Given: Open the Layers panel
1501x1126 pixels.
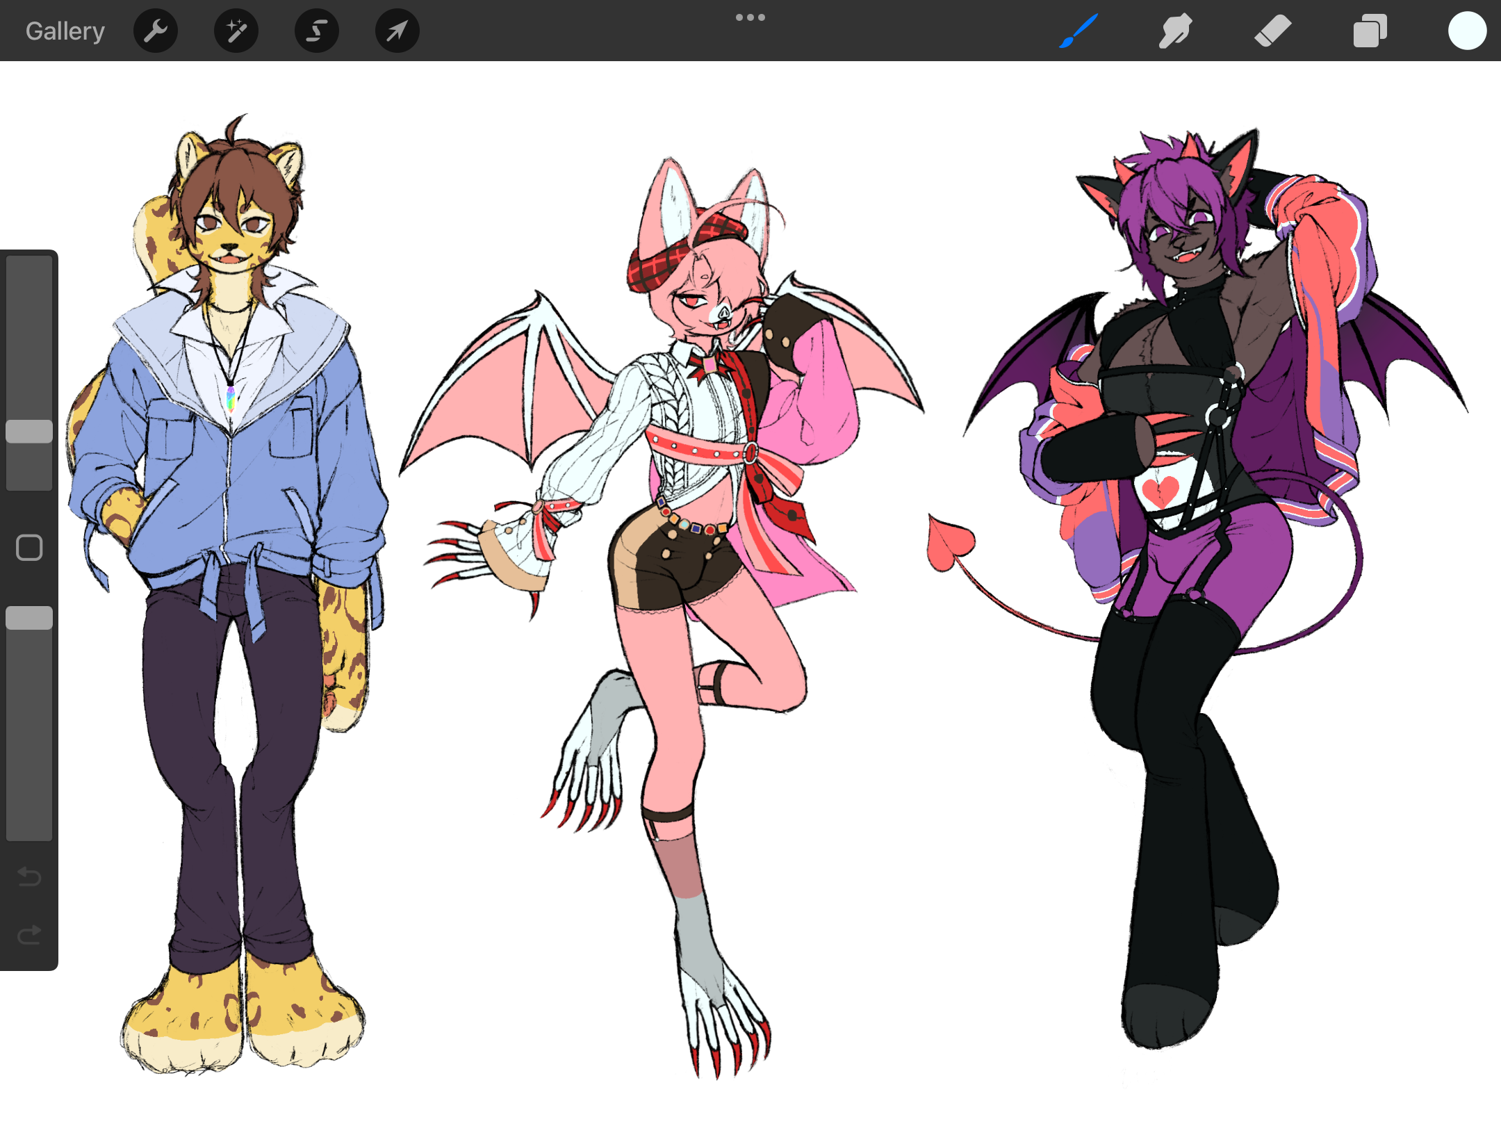Looking at the screenshot, I should pos(1370,31).
